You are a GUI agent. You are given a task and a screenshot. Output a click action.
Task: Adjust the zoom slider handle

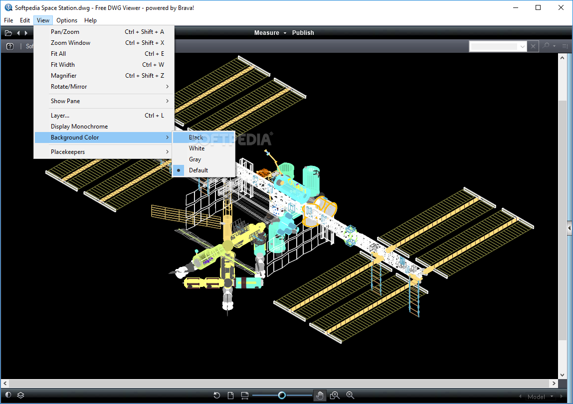(x=282, y=395)
